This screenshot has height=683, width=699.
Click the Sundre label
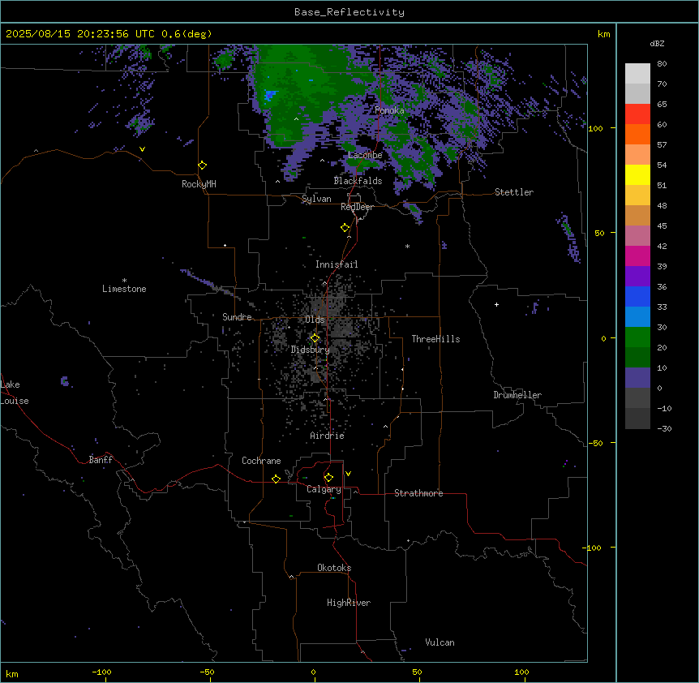click(x=237, y=317)
